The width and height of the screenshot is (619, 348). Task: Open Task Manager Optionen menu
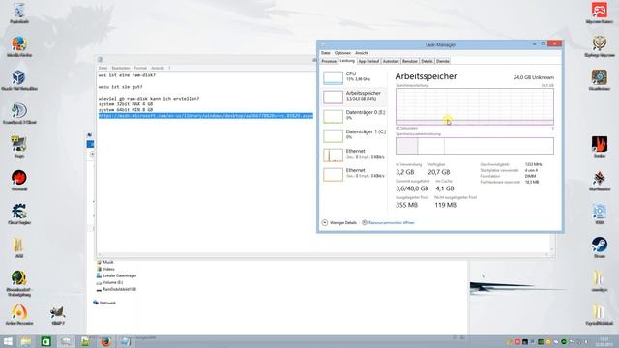(x=342, y=53)
